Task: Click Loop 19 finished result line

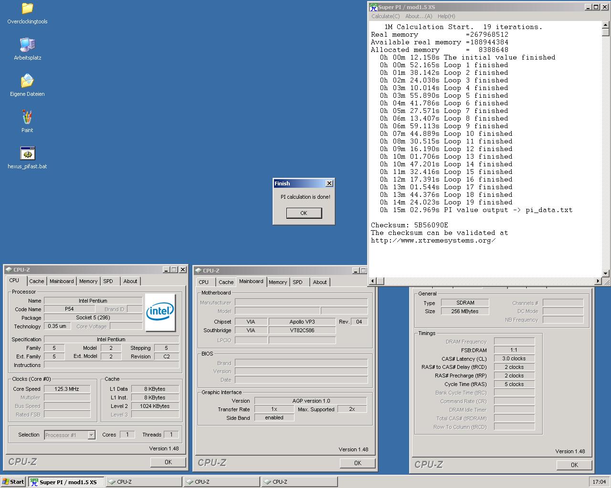Action: click(444, 202)
